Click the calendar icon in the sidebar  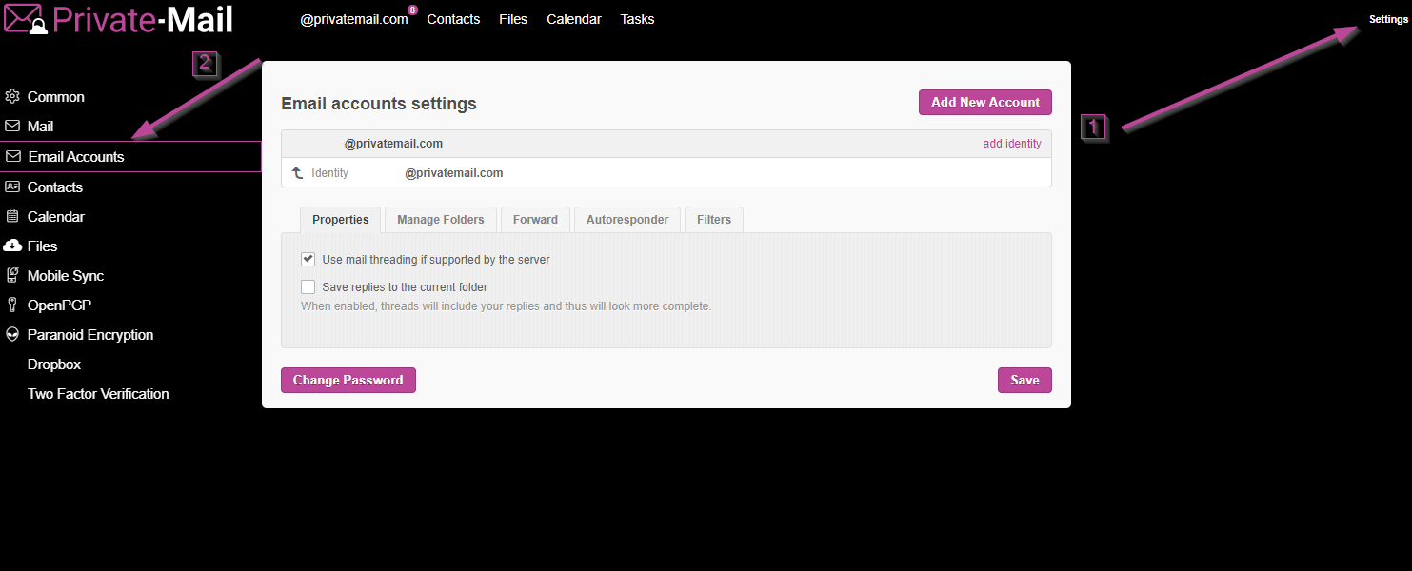tap(12, 217)
